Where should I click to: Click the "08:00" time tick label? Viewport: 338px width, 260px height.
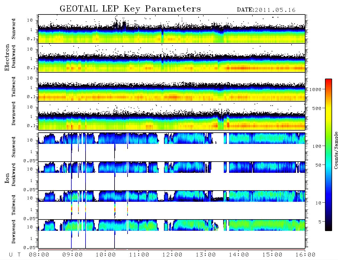(x=39, y=255)
